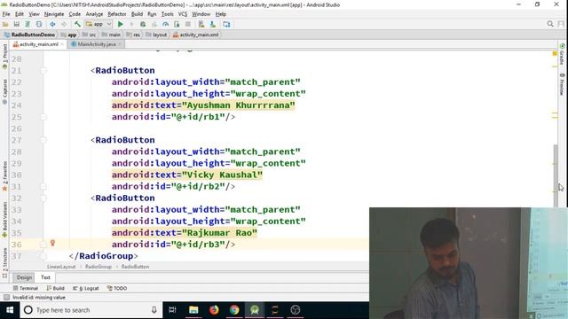
Task: Click the src breadcrumb in navigation bar
Action: (x=89, y=35)
